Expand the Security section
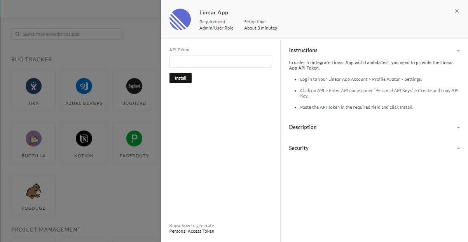The height and width of the screenshot is (242, 468). point(458,148)
